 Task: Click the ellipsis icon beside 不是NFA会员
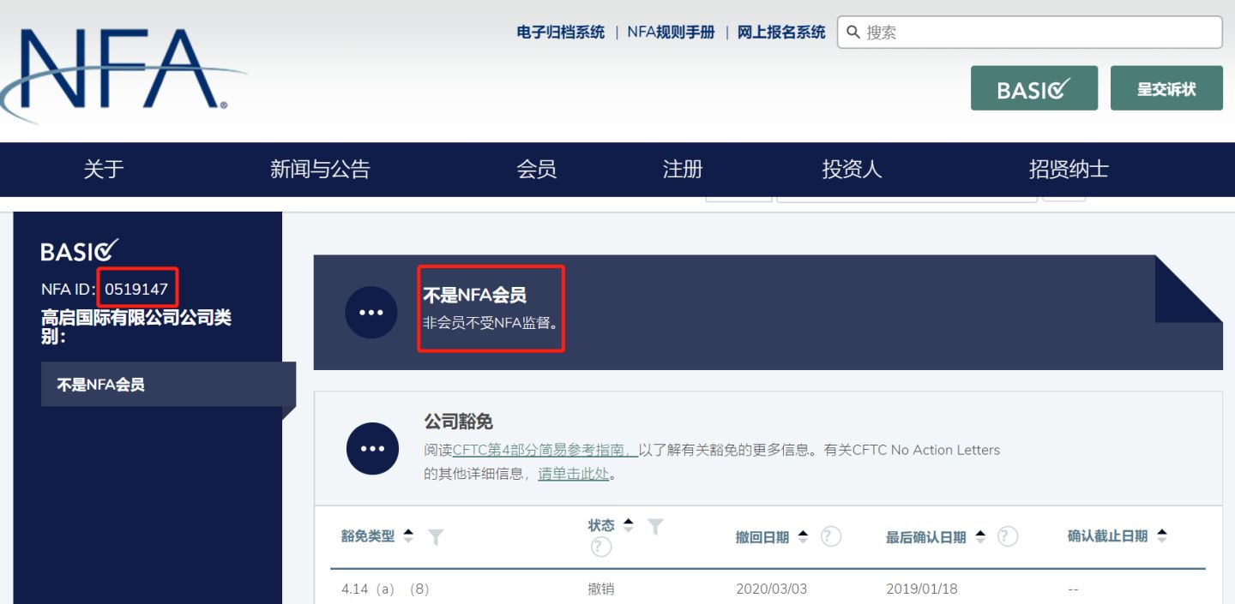click(x=371, y=312)
